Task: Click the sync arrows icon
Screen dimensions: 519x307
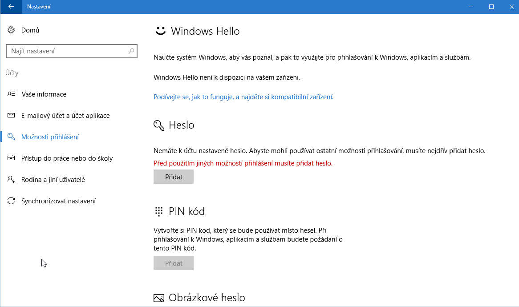Action: 11,201
